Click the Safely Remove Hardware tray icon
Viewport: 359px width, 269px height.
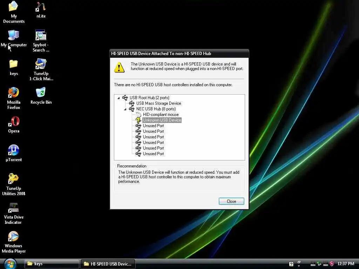319,264
